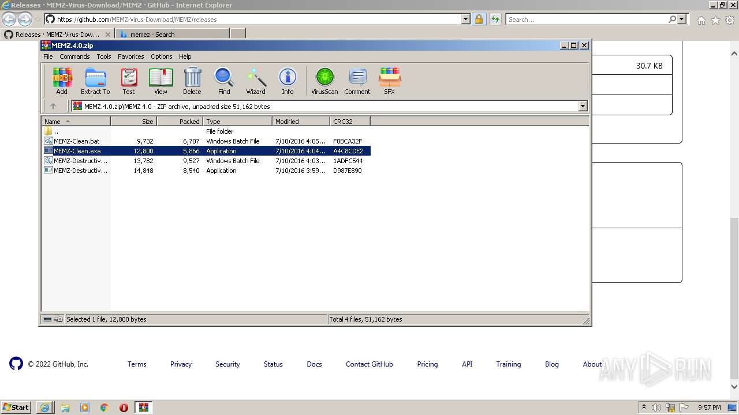Viewport: 739px width, 415px height.
Task: Select the 13,782-byte MEMZ-Destructive batch file
Action: tap(206, 161)
